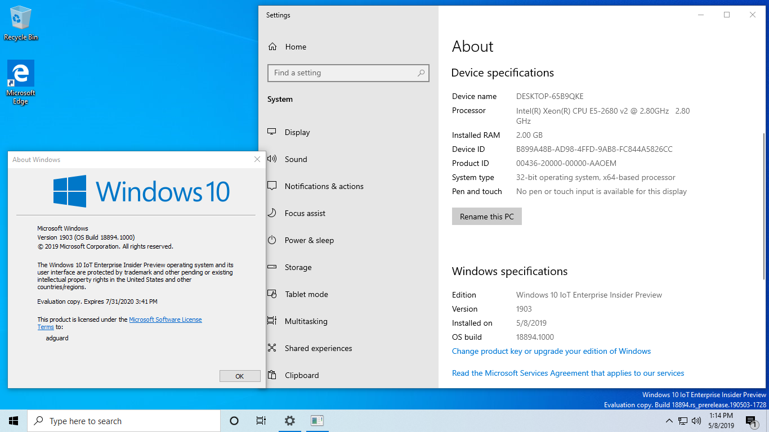Click the Settings gear taskbar icon
The image size is (769, 432).
pyautogui.click(x=289, y=421)
